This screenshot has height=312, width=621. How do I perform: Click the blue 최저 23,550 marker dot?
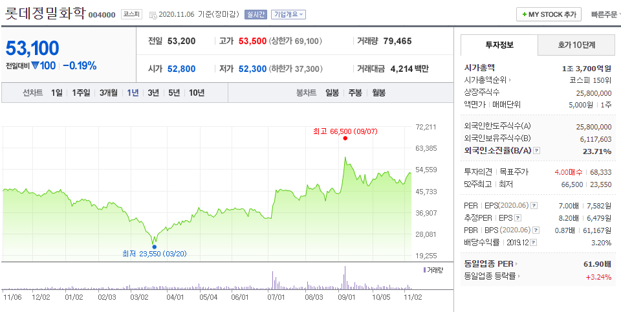coord(154,247)
